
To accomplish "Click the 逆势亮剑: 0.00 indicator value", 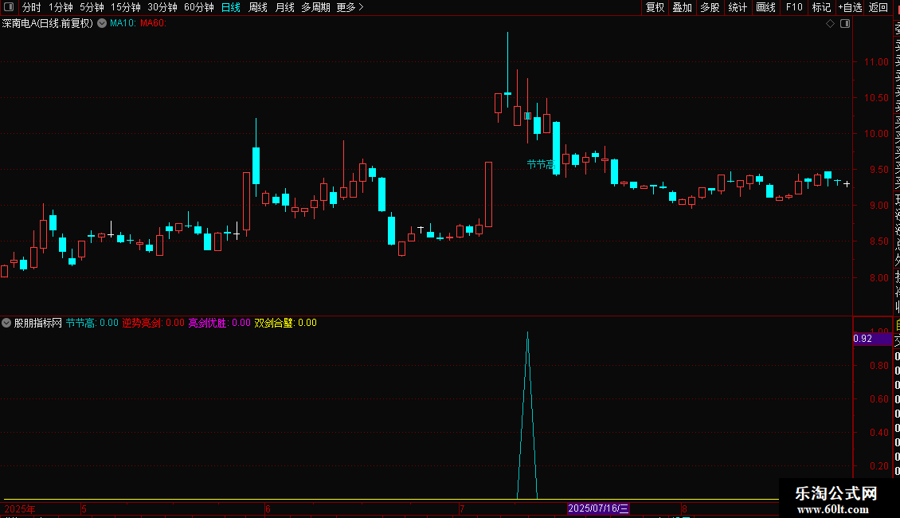I will click(x=153, y=323).
